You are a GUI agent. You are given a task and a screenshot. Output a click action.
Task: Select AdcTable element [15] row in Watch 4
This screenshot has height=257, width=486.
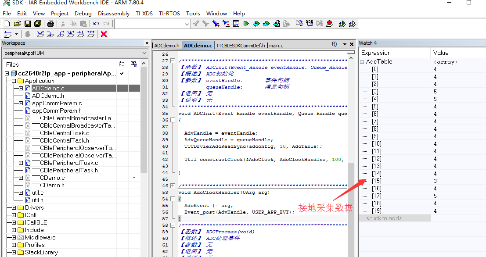(422, 181)
